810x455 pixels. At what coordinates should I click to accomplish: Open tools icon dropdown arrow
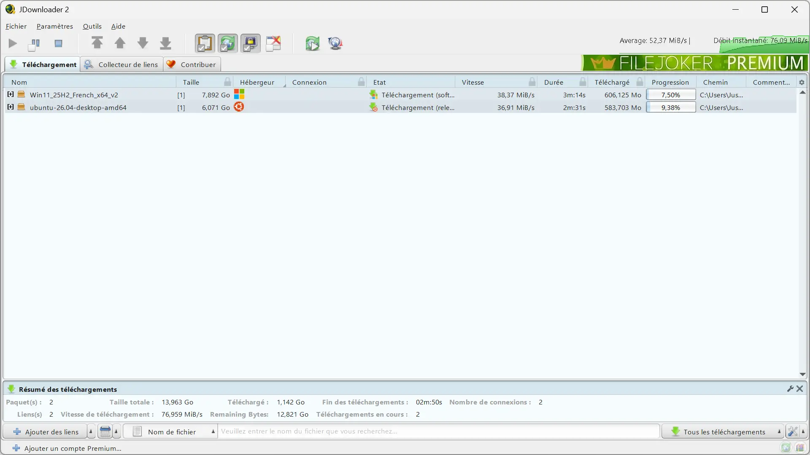click(803, 431)
